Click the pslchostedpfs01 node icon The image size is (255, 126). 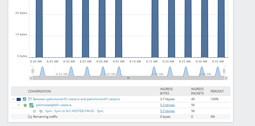tap(31, 105)
